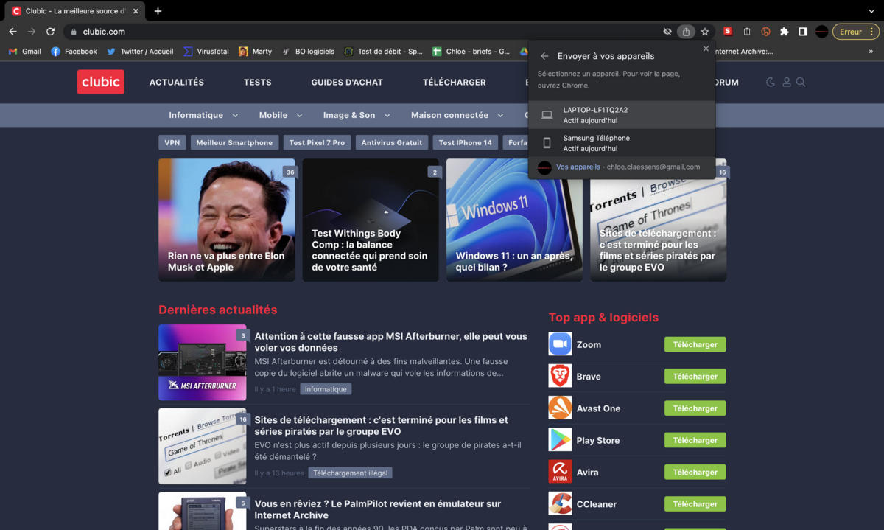884x530 pixels.
Task: Open the Extensions puzzle-piece menu
Action: tap(785, 32)
